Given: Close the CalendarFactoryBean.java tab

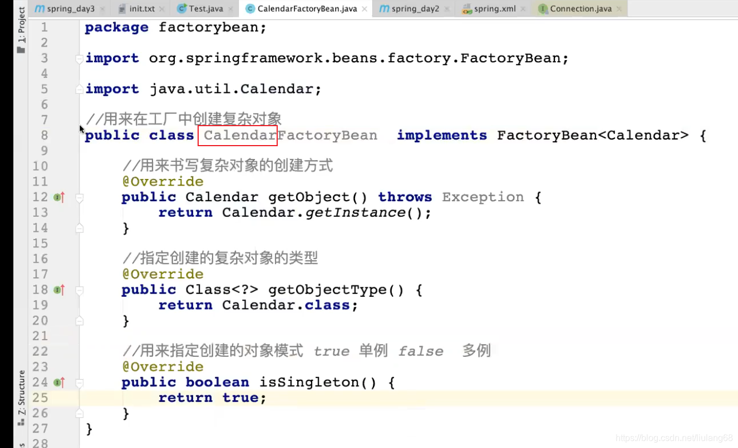Looking at the screenshot, I should 365,9.
